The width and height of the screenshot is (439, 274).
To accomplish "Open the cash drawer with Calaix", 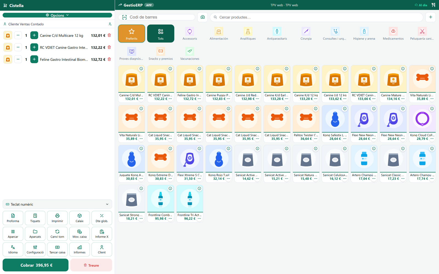I will coord(80,218).
